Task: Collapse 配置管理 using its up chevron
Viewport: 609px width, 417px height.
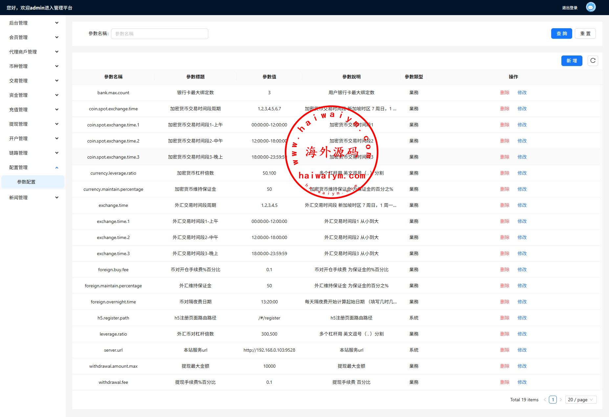Action: point(57,167)
